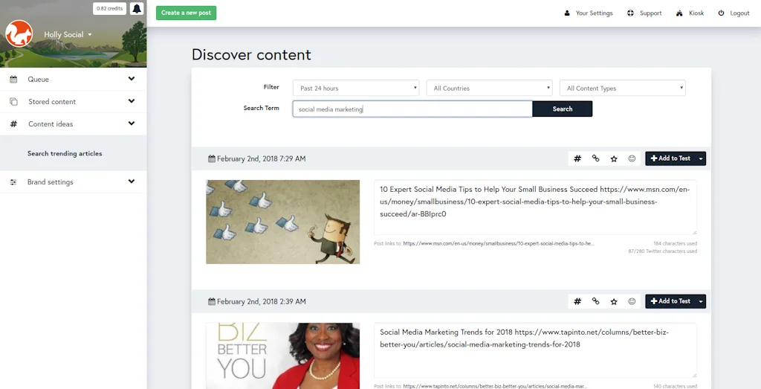Click the star icon on second article
Viewport: 761px width, 389px height.
tap(614, 301)
